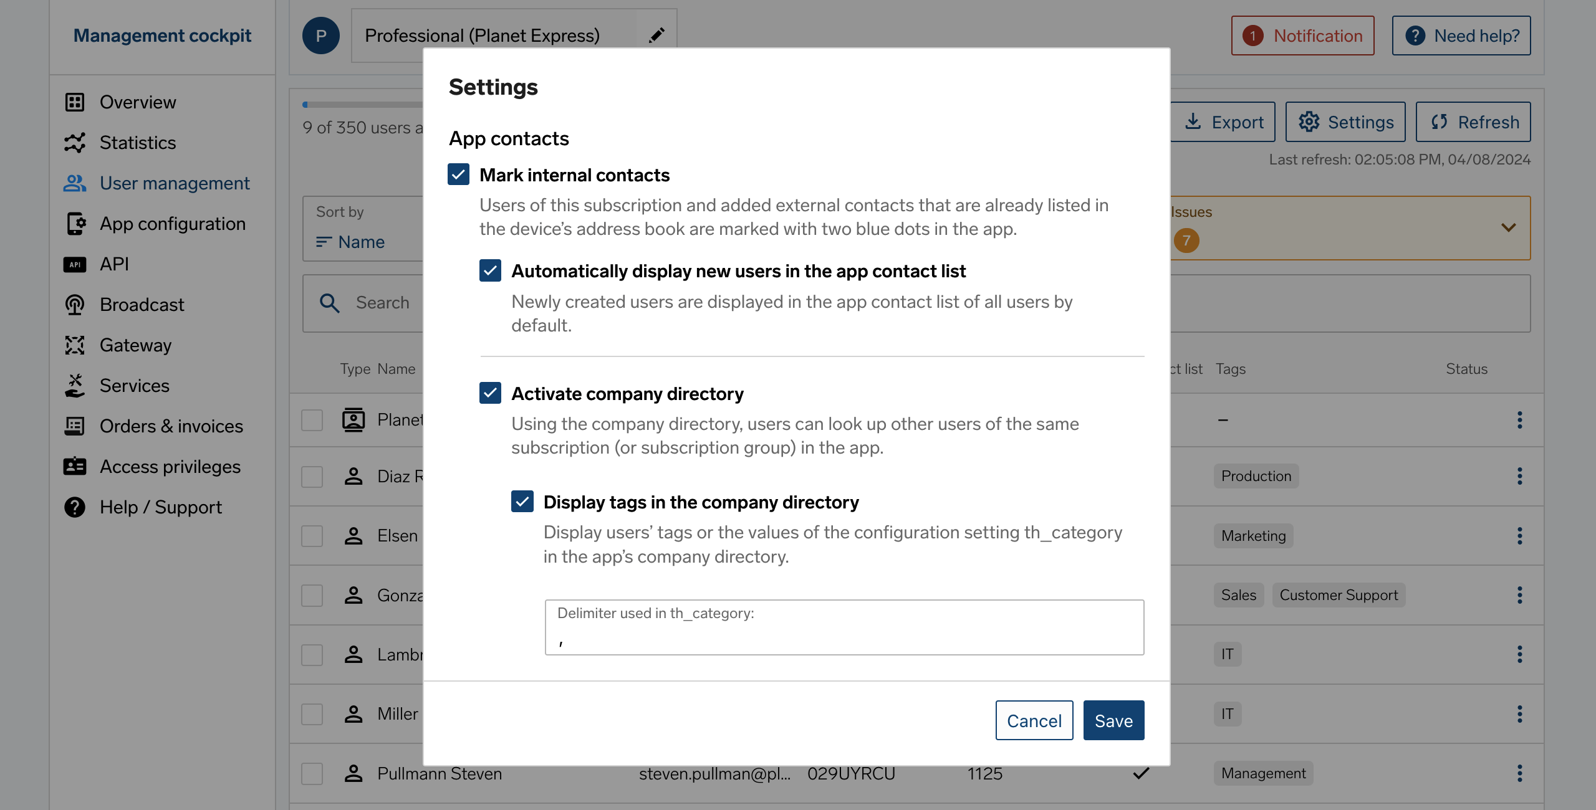This screenshot has height=810, width=1596.
Task: Click the user count progress bar
Action: pyautogui.click(x=363, y=105)
